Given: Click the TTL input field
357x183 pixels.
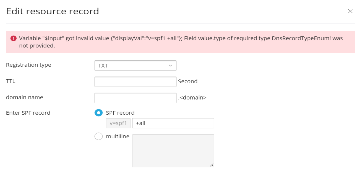Looking at the screenshot, I should coord(135,82).
